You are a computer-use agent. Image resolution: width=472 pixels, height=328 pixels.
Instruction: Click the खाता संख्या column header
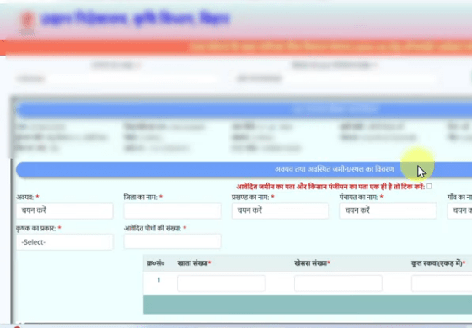(194, 263)
